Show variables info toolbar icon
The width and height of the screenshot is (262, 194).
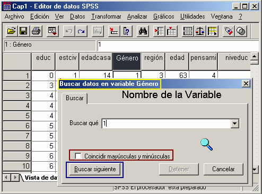[126, 31]
